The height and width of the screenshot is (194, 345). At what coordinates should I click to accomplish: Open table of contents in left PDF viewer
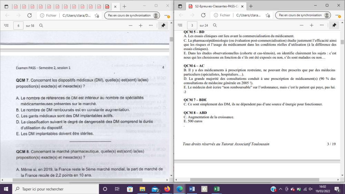click(x=6, y=26)
